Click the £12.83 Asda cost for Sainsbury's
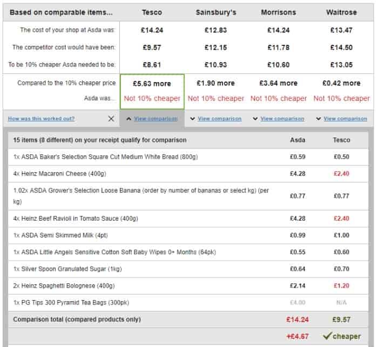This screenshot has height=347, width=378. point(216,30)
